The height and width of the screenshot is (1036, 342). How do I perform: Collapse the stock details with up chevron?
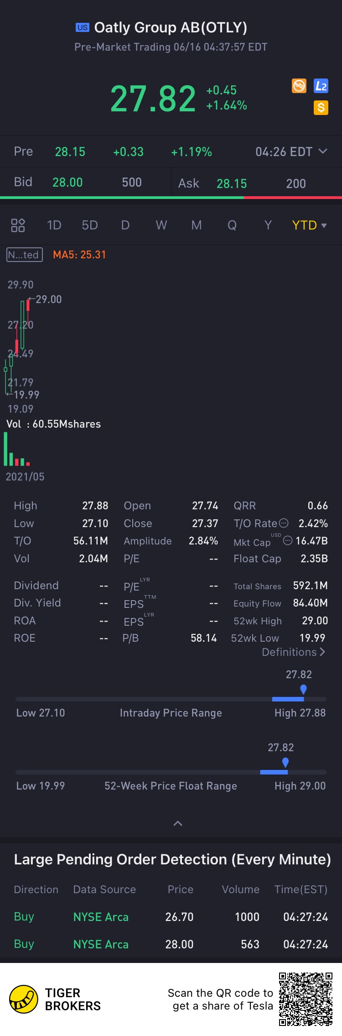click(x=178, y=823)
